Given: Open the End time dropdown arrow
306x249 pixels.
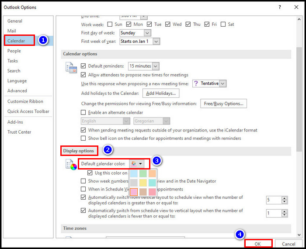Looking at the screenshot, I should tap(144, 17).
